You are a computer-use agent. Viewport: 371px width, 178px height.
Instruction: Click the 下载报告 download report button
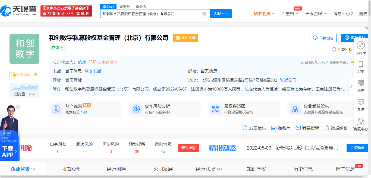(323, 38)
